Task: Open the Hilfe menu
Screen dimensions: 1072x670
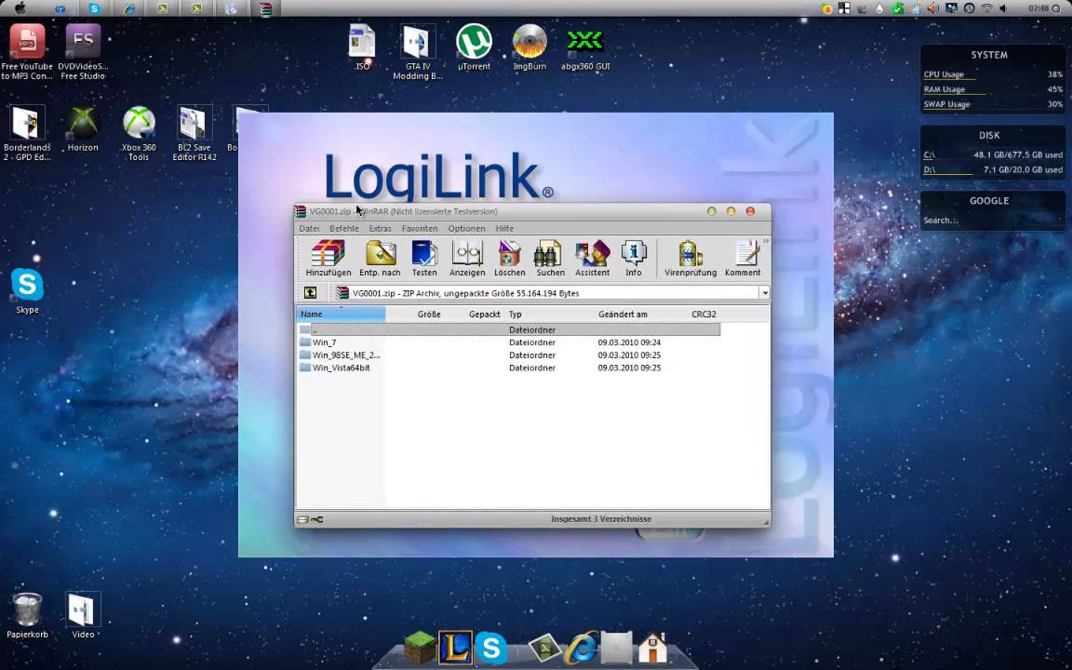Action: coord(504,228)
